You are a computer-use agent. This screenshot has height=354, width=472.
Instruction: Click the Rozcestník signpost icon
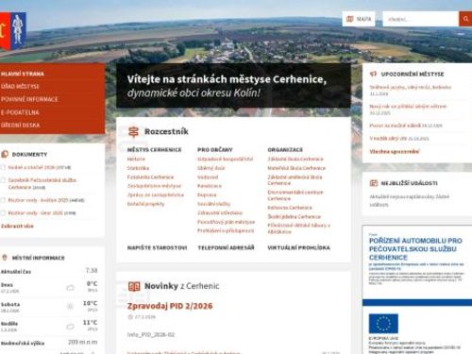[x=133, y=132]
